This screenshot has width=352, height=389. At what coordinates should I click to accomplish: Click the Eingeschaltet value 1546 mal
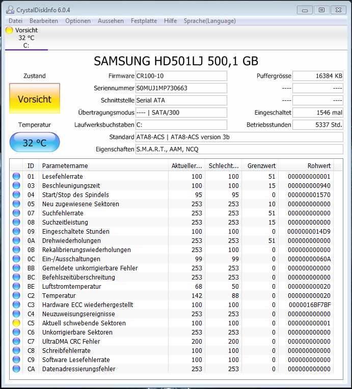click(318, 113)
